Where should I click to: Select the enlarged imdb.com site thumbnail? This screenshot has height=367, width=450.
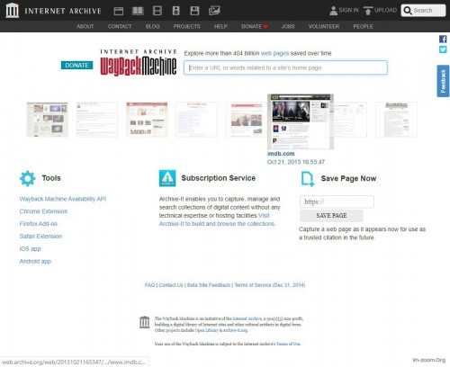[301, 121]
